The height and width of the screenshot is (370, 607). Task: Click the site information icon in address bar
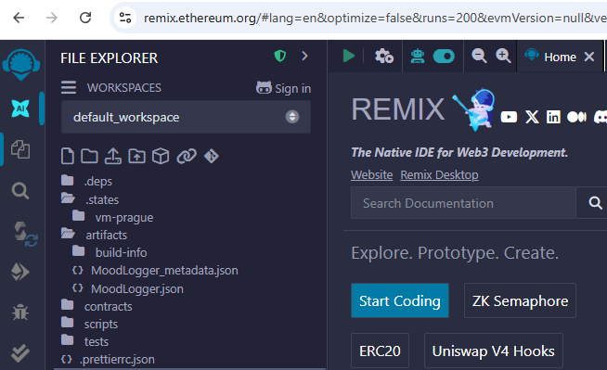[x=125, y=18]
